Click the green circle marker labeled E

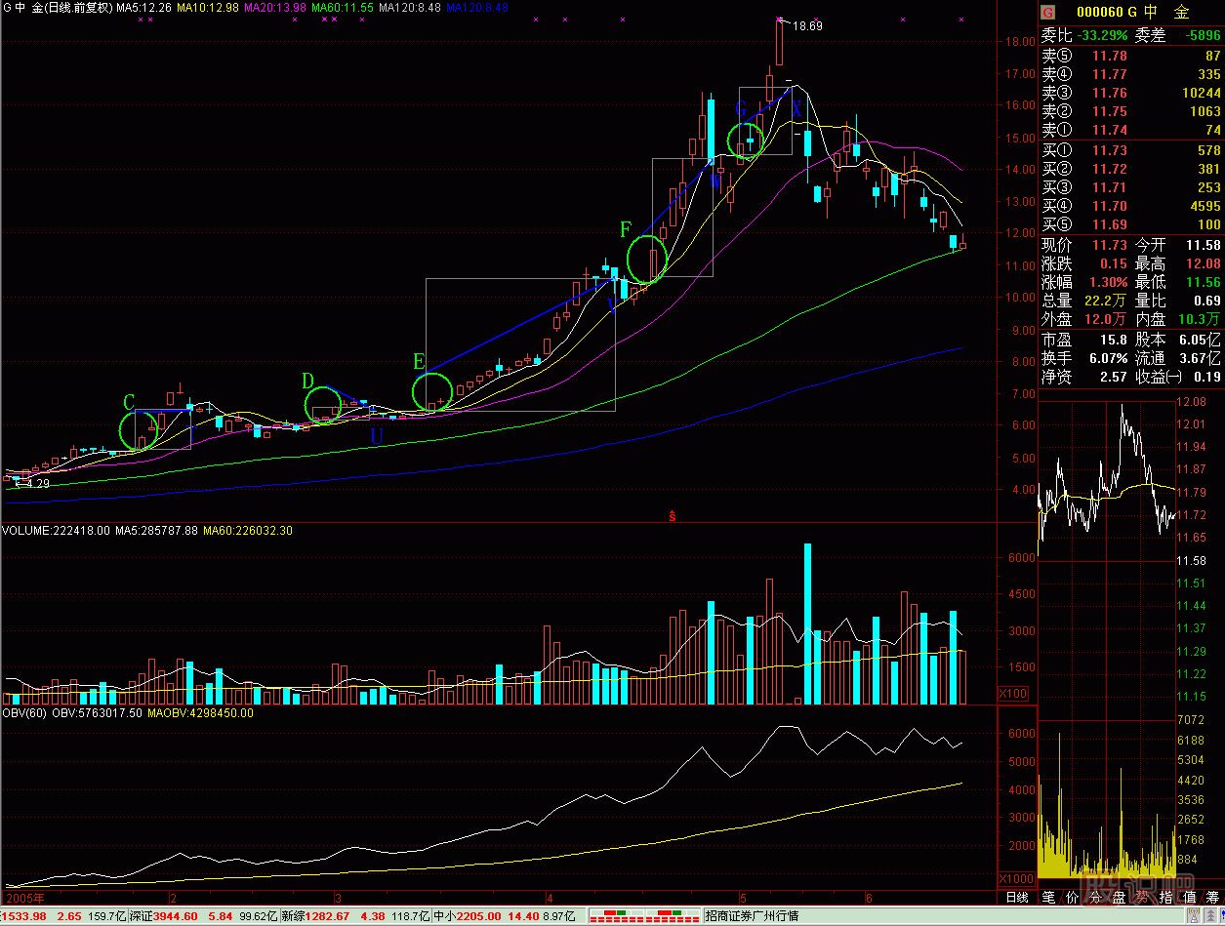(431, 392)
